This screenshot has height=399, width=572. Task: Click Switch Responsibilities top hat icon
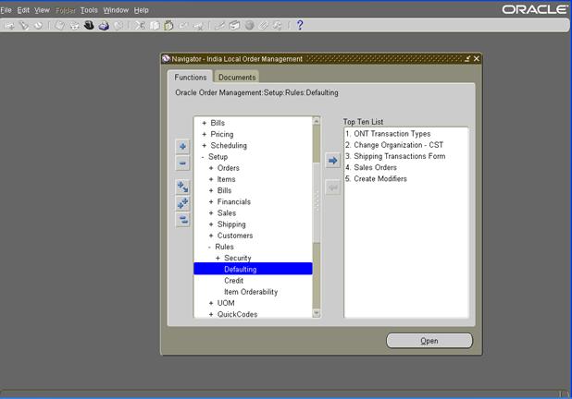(x=89, y=26)
